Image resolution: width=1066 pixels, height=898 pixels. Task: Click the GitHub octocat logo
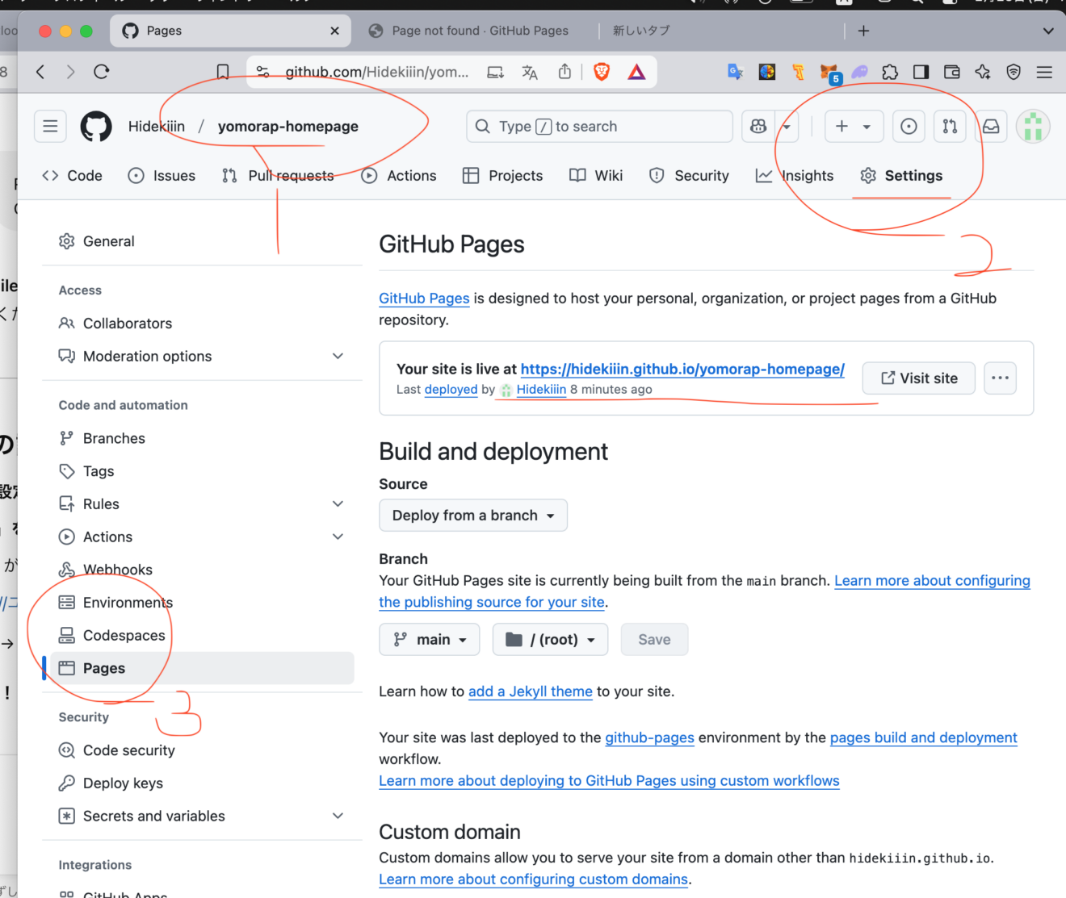[x=95, y=126]
